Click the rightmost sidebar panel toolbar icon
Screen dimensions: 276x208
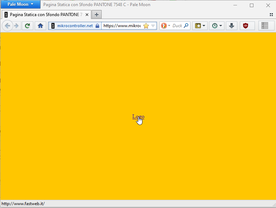[265, 26]
